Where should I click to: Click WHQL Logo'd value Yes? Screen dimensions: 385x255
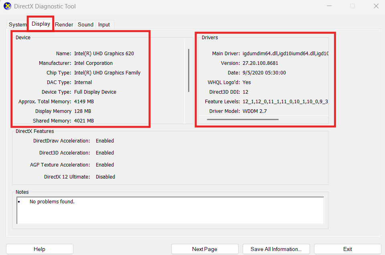247,82
